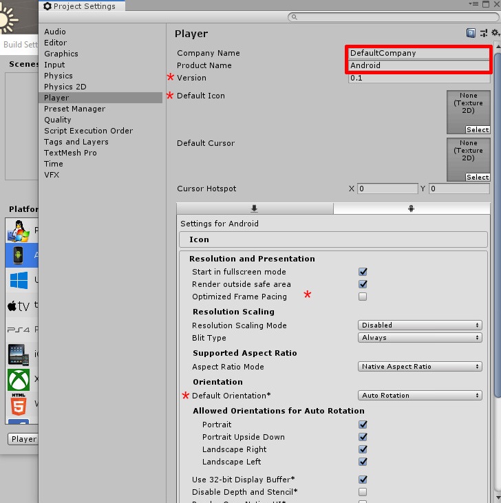Screen dimensions: 501x503
Task: Click Select button for Default Icon
Action: click(x=478, y=129)
